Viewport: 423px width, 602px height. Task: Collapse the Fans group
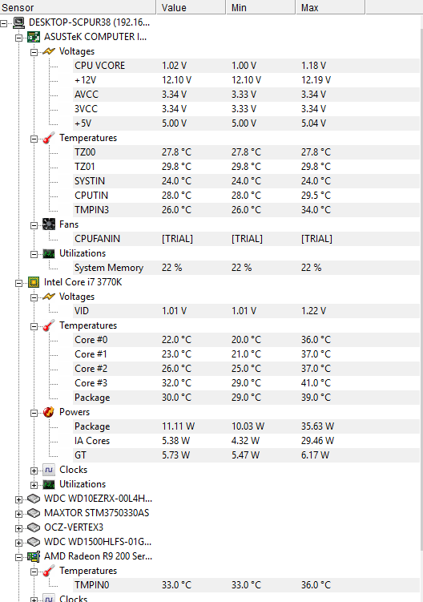(x=34, y=226)
